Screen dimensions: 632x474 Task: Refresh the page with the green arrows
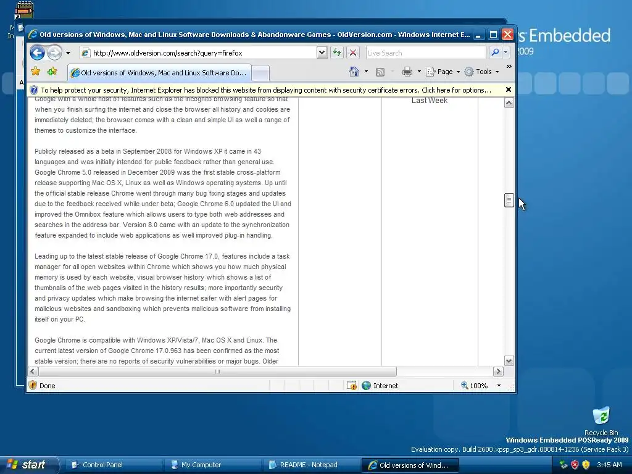click(336, 53)
